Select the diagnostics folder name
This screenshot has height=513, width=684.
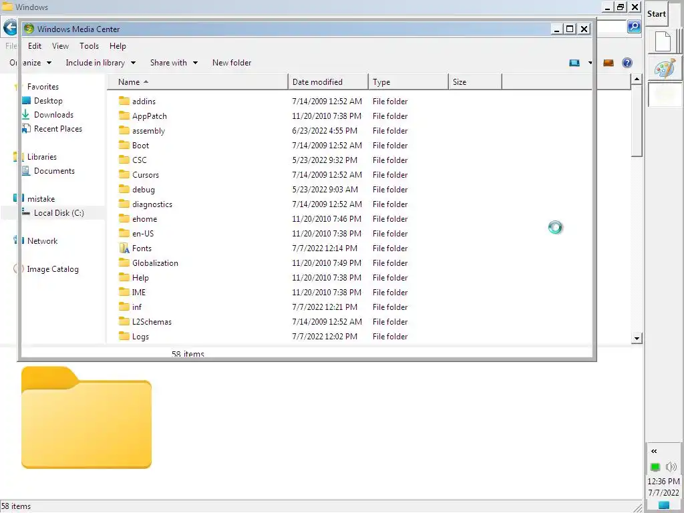(x=152, y=204)
